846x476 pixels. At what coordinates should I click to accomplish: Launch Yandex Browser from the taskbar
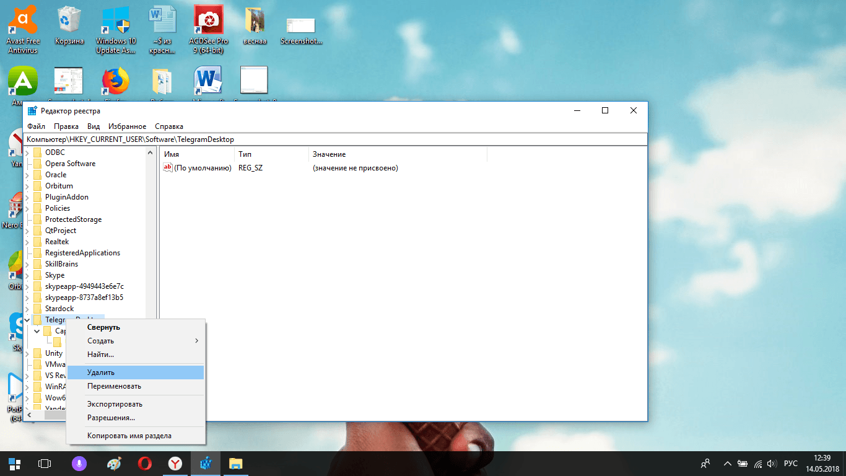pos(175,463)
